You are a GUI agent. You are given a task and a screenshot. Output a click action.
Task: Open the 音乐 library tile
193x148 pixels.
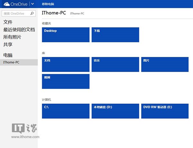[x=115, y=64]
